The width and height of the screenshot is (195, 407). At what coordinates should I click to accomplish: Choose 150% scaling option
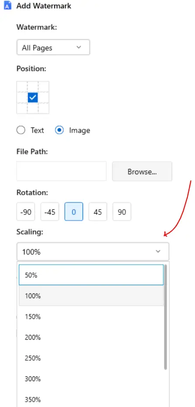[x=91, y=317]
